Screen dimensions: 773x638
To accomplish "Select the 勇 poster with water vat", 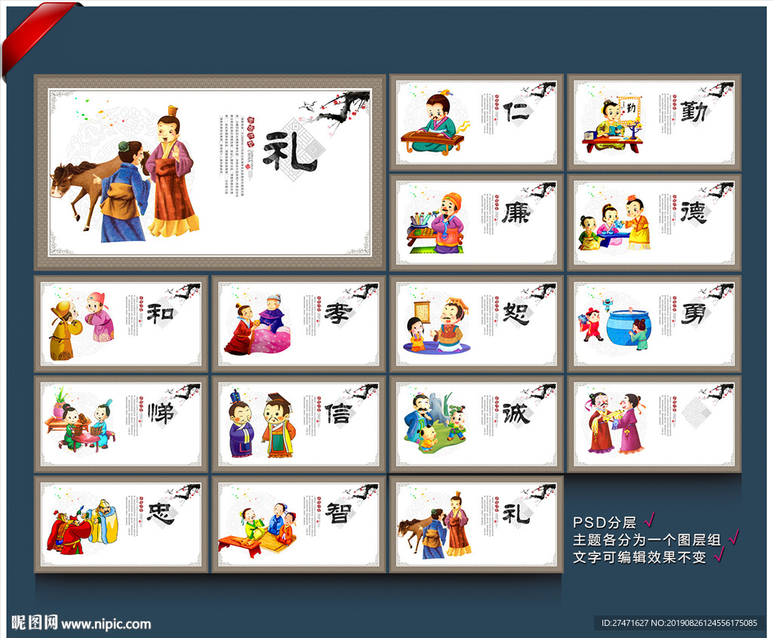I will 654,324.
